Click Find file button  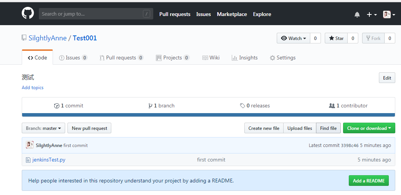pyautogui.click(x=328, y=128)
